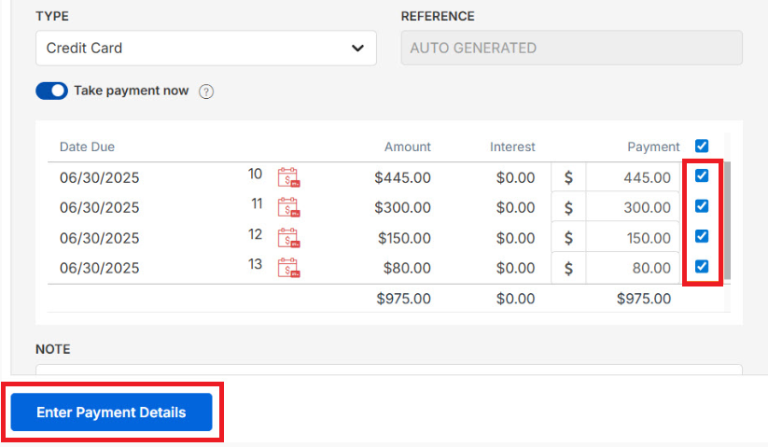
Task: Click calendar icon for installment 13
Action: tap(288, 268)
